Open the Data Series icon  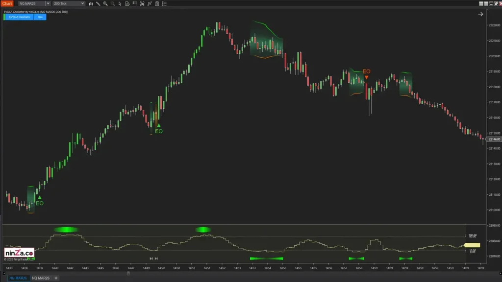[x=127, y=3]
